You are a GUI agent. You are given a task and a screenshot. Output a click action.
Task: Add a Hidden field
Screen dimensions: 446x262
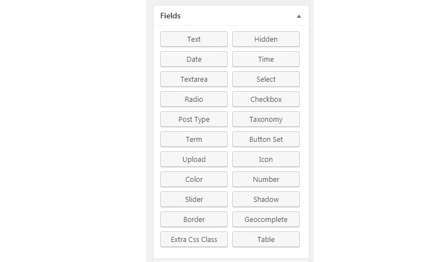266,39
